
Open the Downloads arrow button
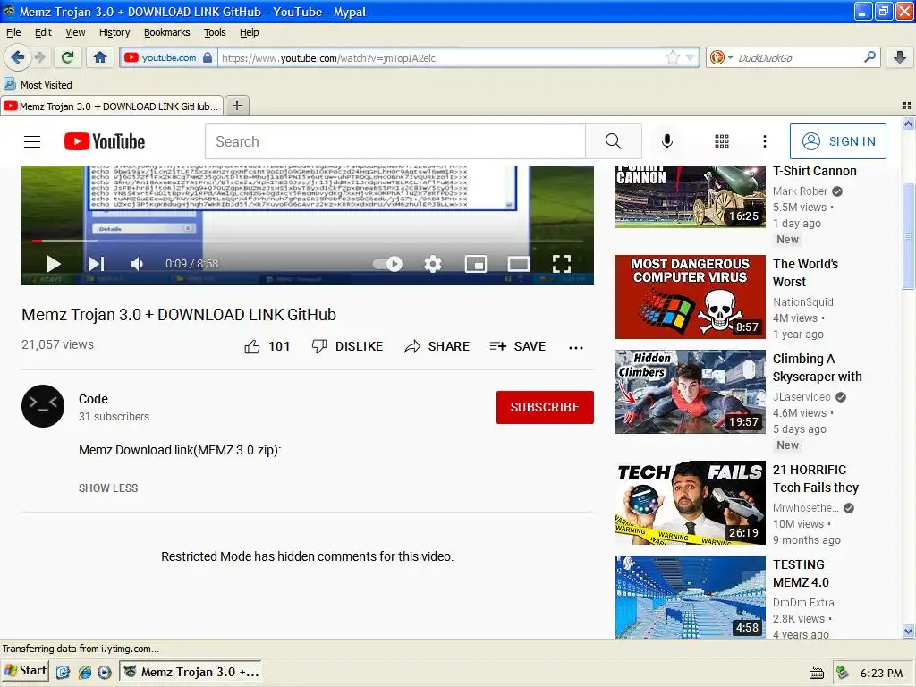900,57
